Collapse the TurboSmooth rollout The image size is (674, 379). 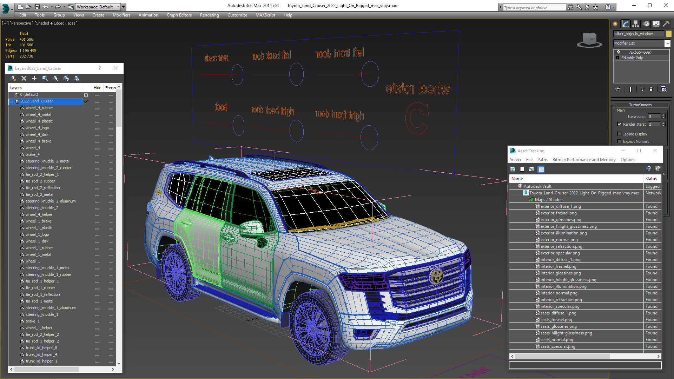tap(615, 105)
